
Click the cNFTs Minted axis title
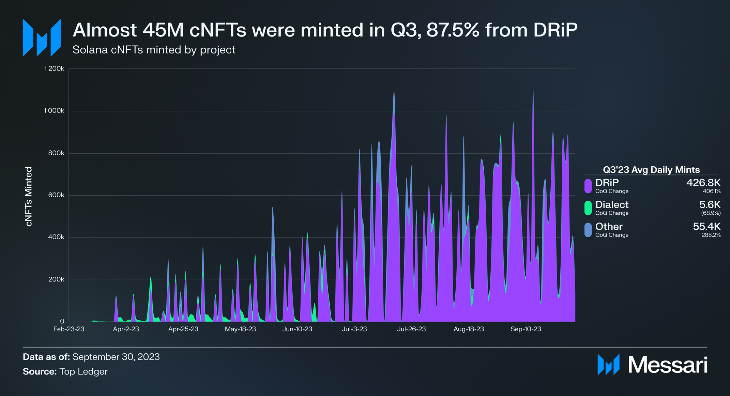tap(29, 197)
